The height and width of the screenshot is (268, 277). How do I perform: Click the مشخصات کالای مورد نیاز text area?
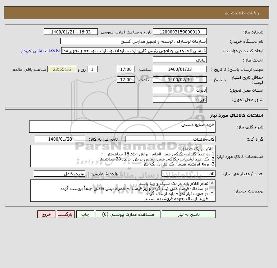123,156
